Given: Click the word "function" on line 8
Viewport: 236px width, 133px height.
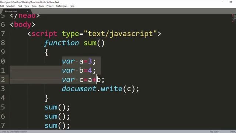Looking at the screenshot, I should [62, 43].
